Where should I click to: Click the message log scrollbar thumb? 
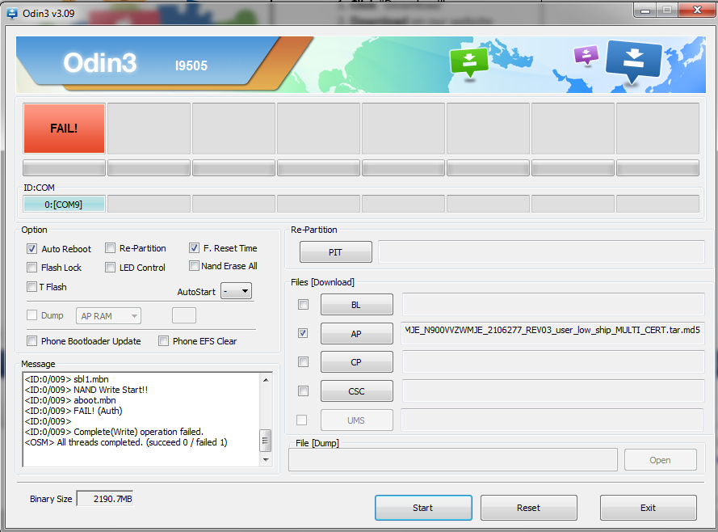(265, 441)
